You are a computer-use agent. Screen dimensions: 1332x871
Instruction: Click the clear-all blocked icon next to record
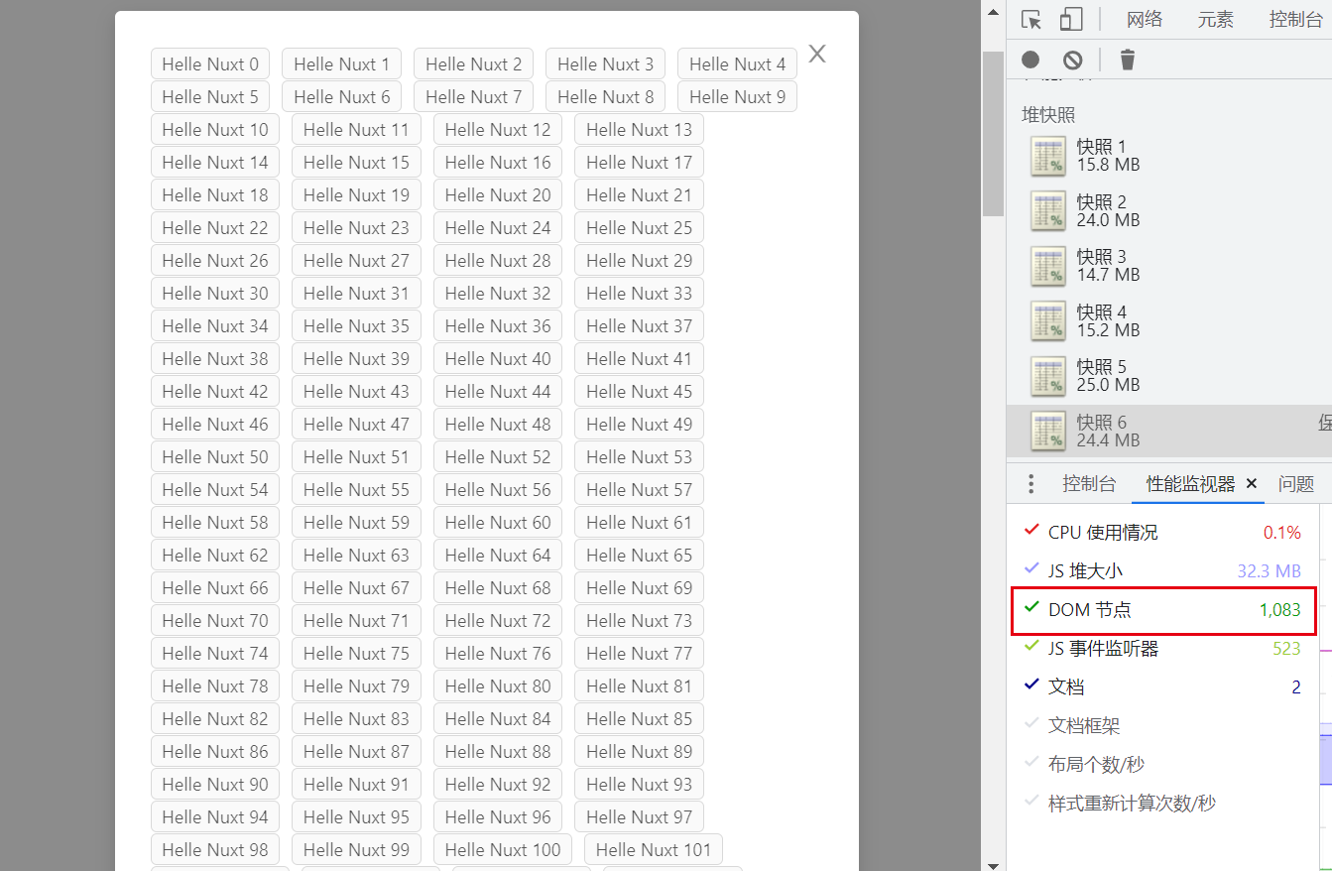tap(1072, 60)
